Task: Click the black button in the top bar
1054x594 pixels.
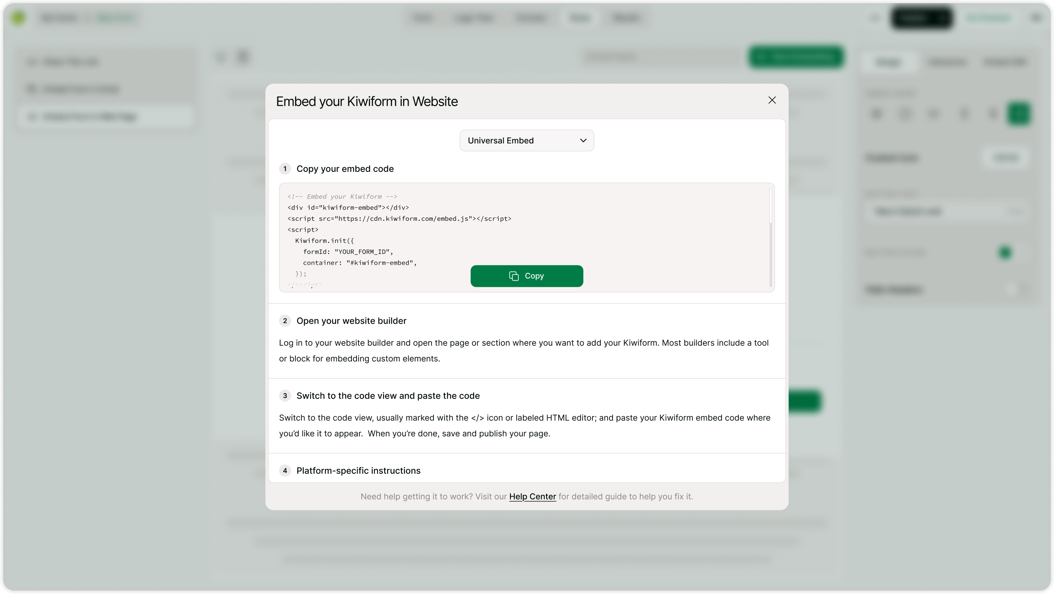Action: click(x=921, y=18)
